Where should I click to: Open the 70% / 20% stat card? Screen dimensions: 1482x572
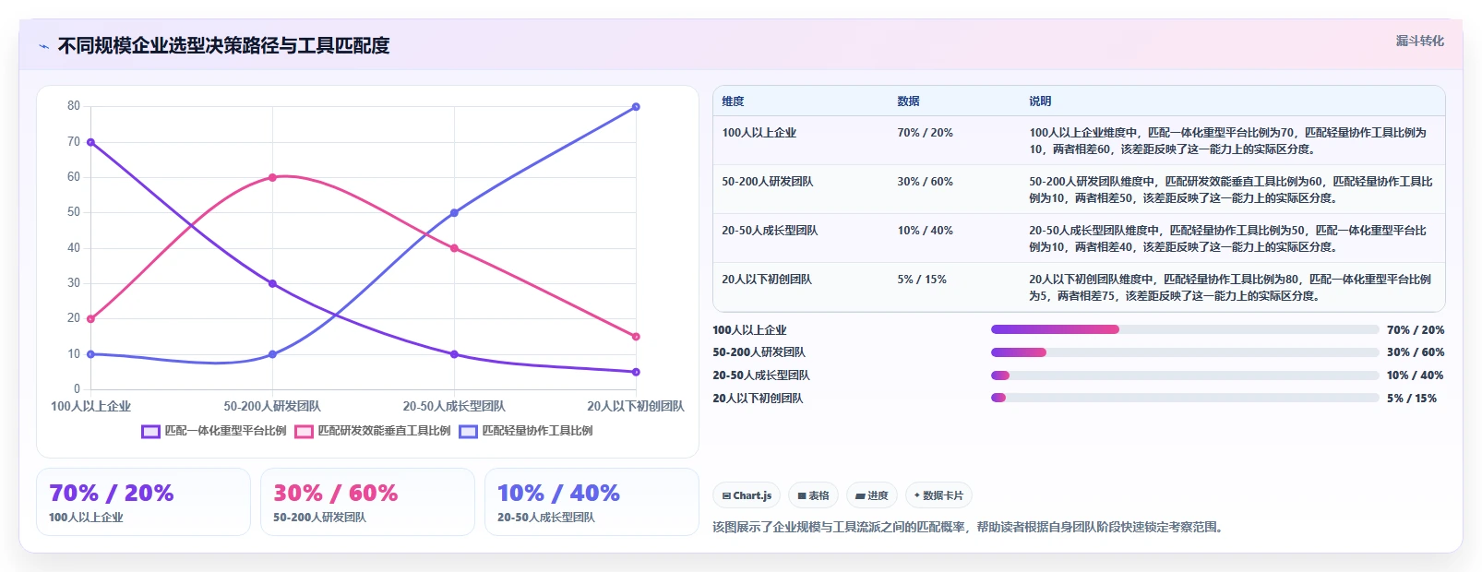click(143, 502)
